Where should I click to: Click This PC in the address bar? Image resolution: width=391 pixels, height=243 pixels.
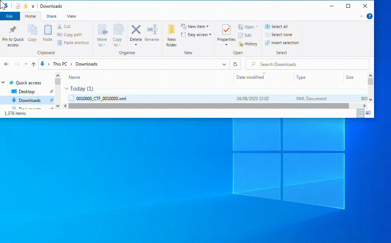coord(60,64)
